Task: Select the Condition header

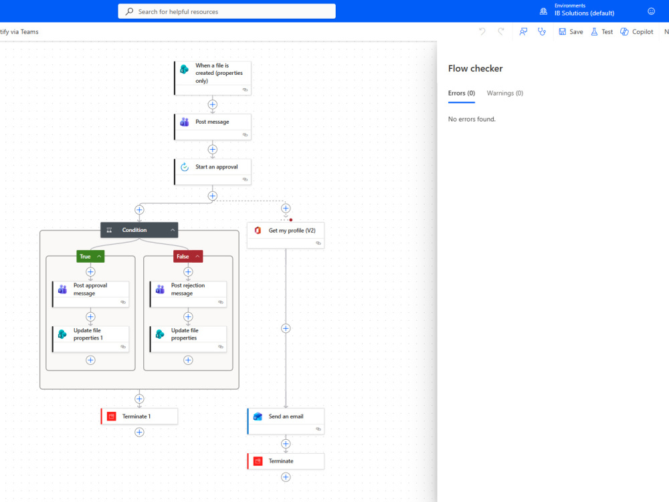Action: (139, 230)
